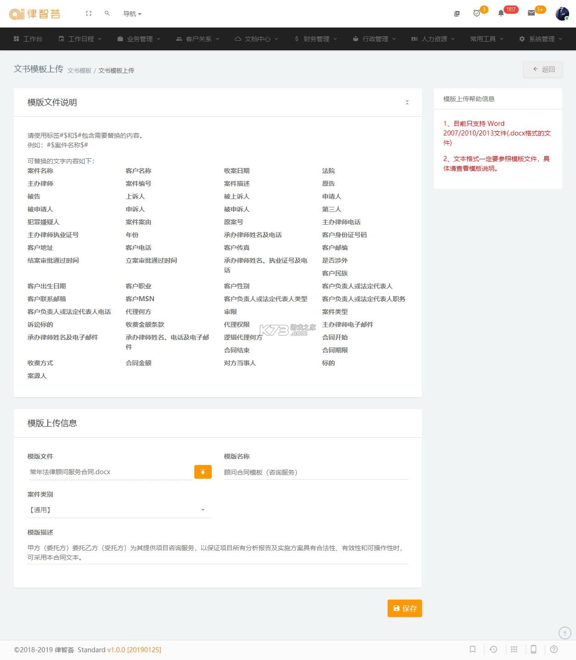Open the mail envelope icon with 1+ badge
The width and height of the screenshot is (576, 660).
(x=532, y=13)
